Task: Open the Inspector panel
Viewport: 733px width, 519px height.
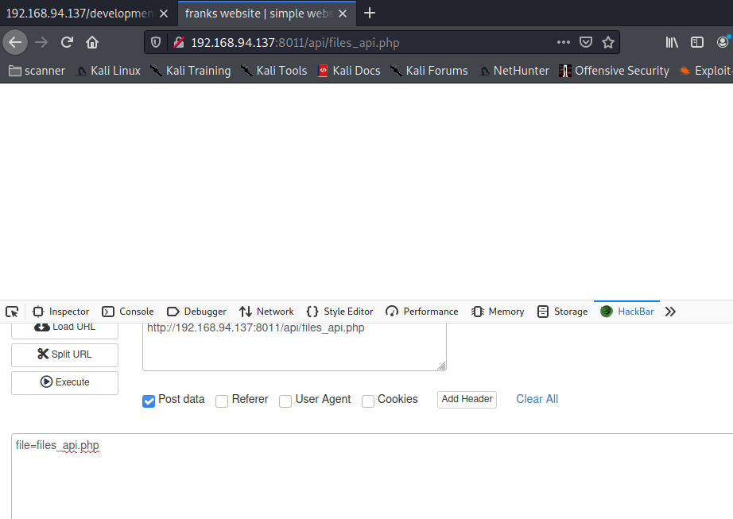Action: tap(60, 312)
